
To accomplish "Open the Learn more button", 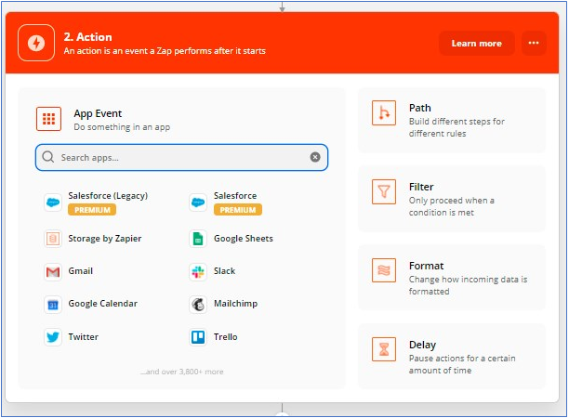I will click(x=476, y=43).
